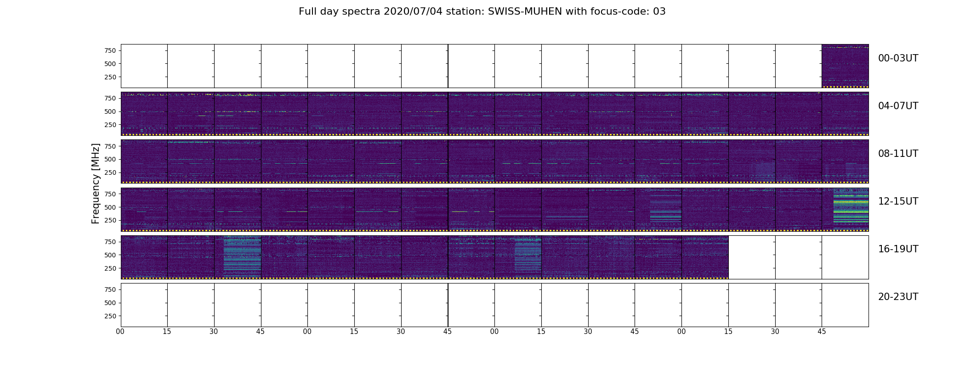Select the 16-19UT row label
Screen dimensions: 965x367
[x=898, y=249]
